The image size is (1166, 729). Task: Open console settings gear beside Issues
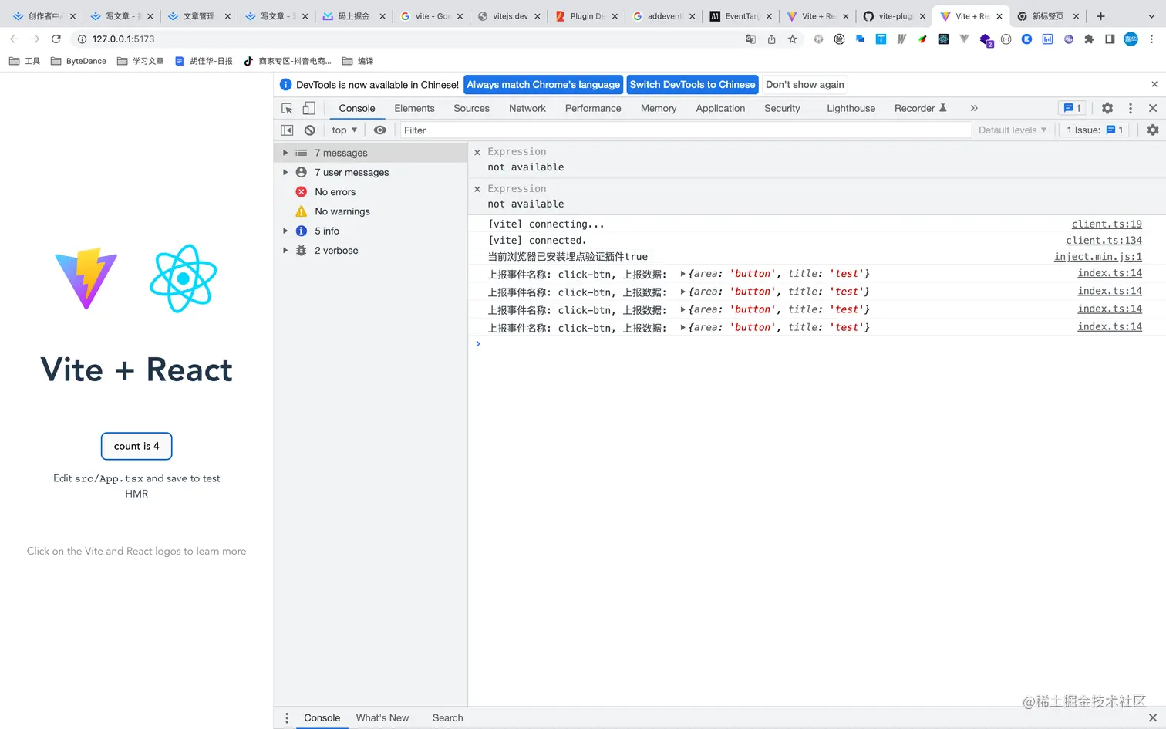click(x=1153, y=130)
